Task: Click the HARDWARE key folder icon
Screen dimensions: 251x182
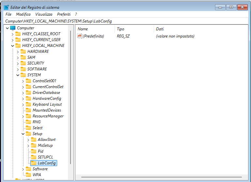Action: pyautogui.click(x=23, y=52)
